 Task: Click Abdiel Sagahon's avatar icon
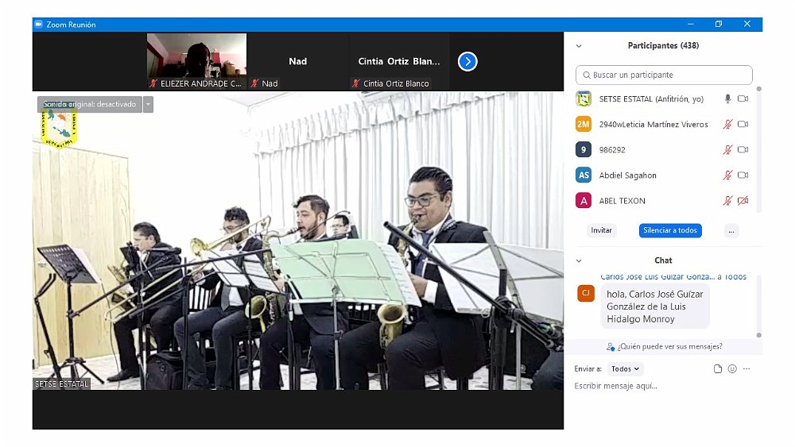(584, 175)
